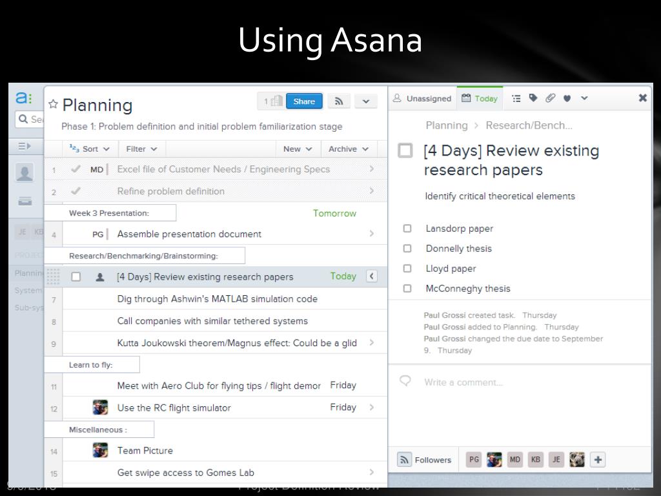The height and width of the screenshot is (496, 661).
Task: Open the Archive dropdown
Action: pos(349,149)
